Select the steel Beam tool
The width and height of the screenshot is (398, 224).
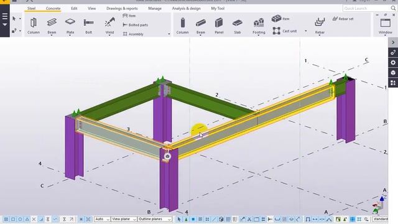(x=52, y=25)
